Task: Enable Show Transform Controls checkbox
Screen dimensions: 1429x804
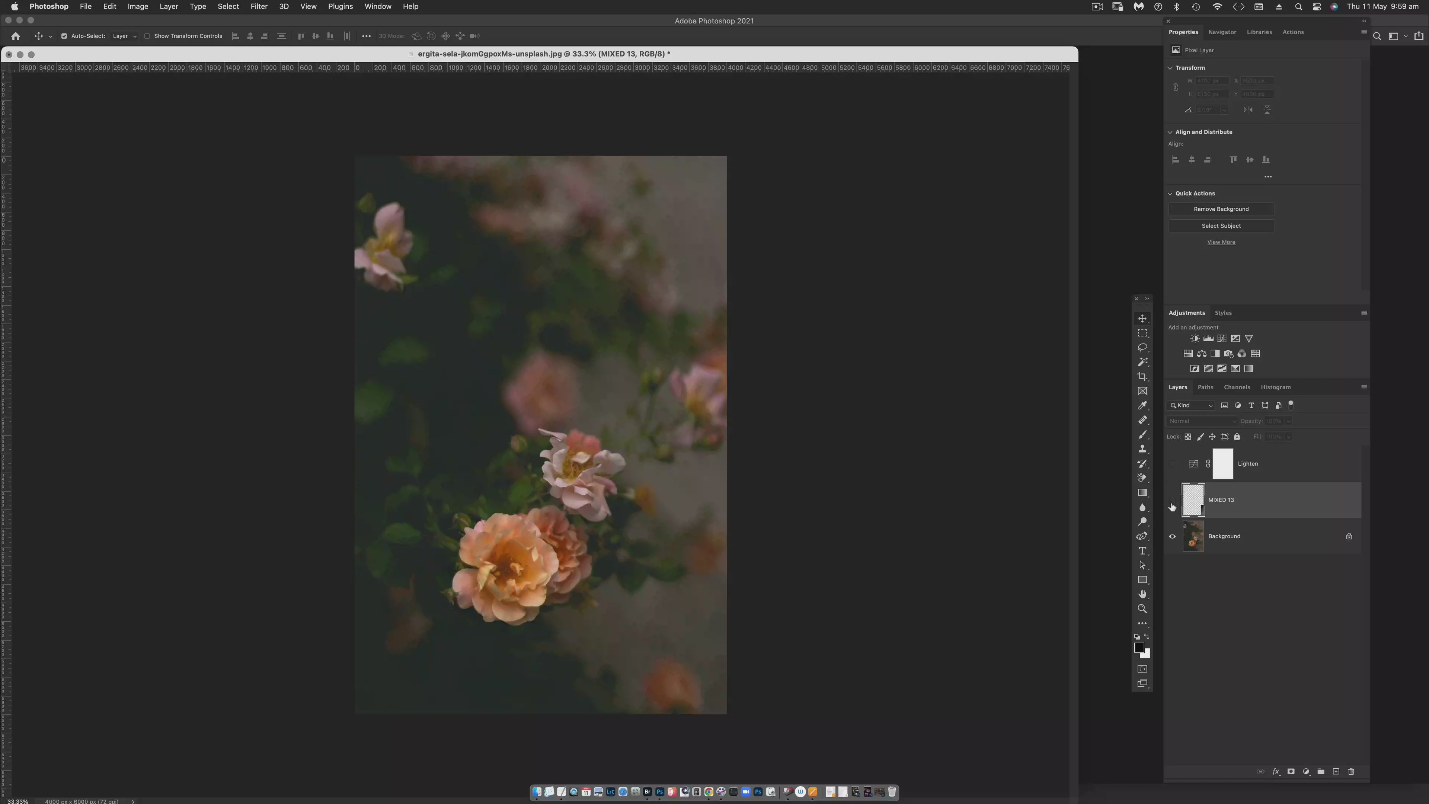Action: click(147, 36)
